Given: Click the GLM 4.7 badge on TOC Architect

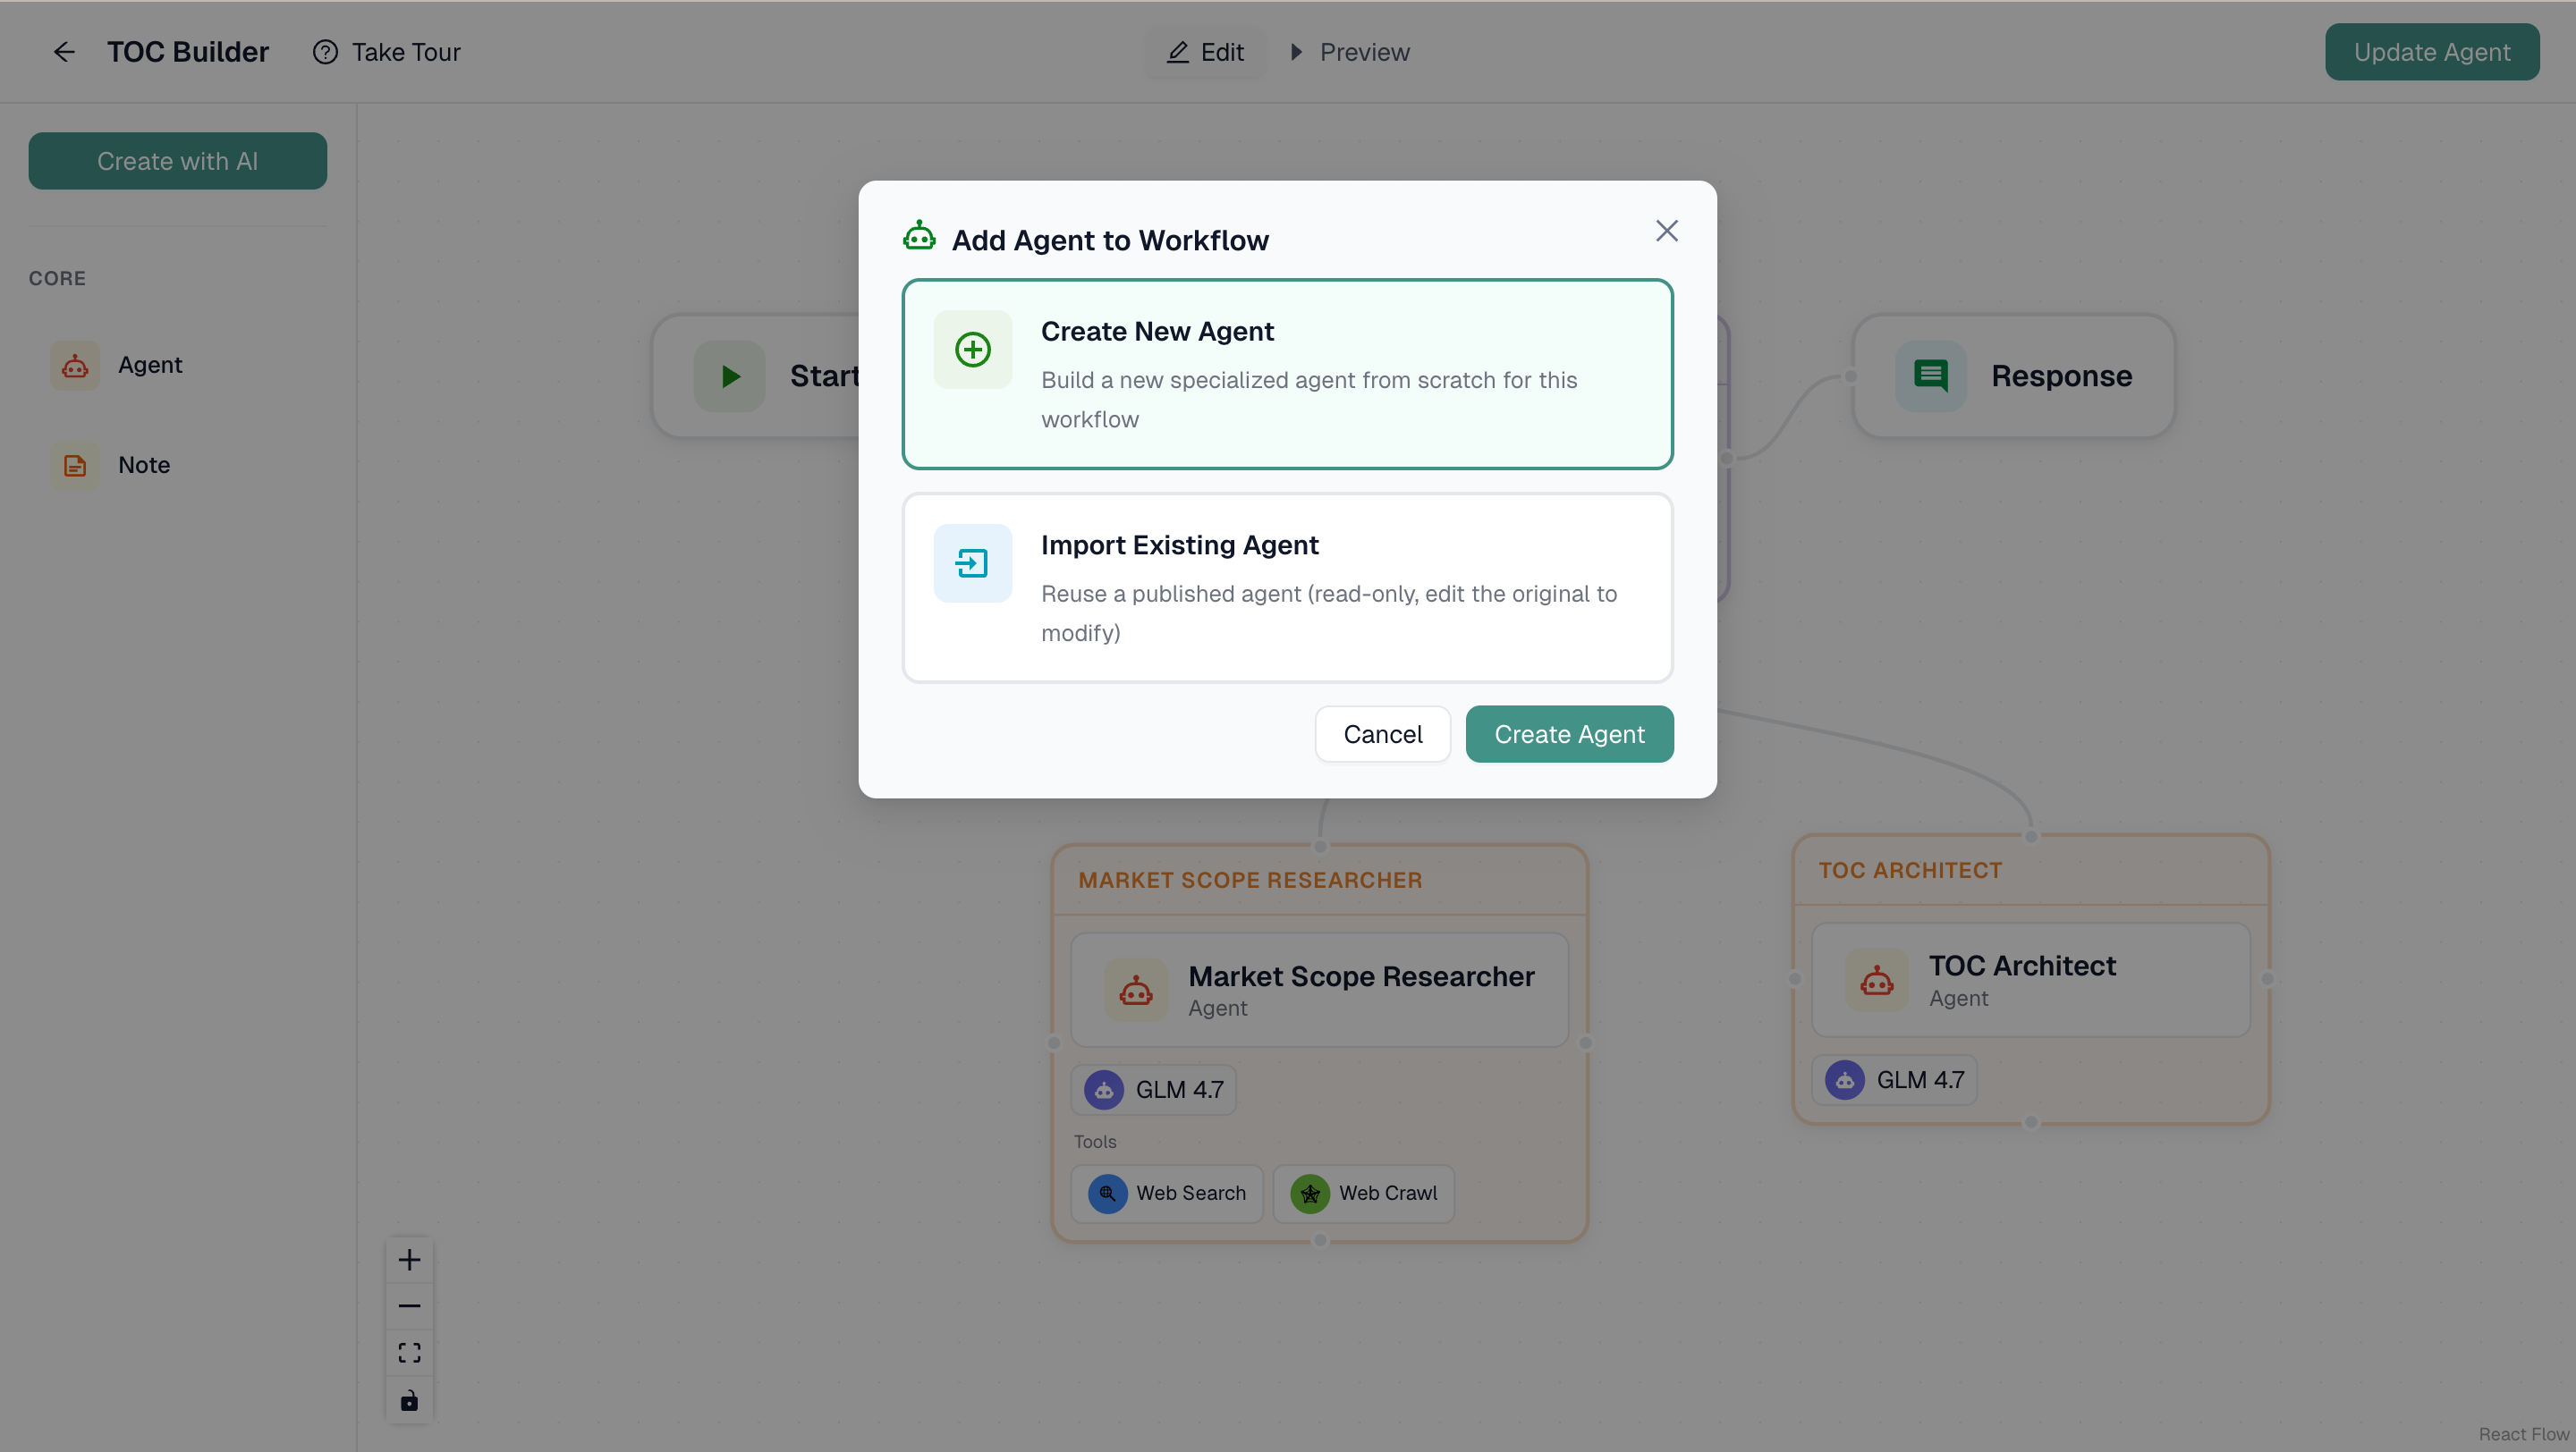Looking at the screenshot, I should point(1895,1079).
